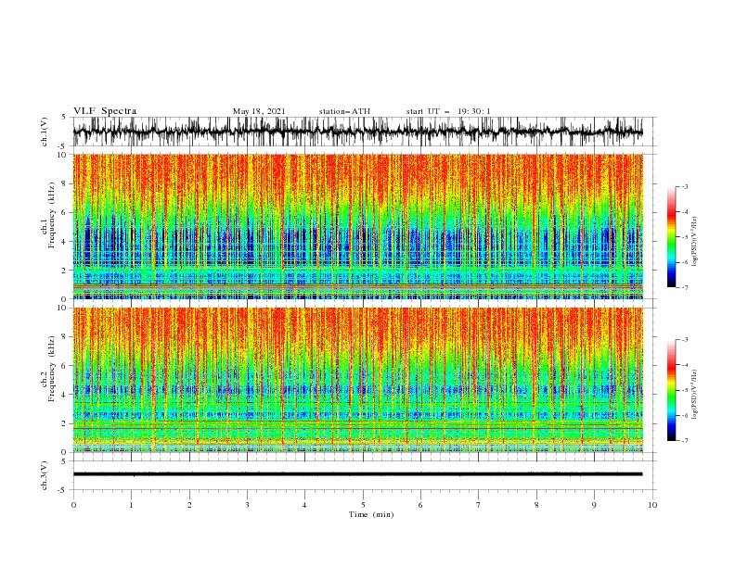Click tick label "9" on the Time (min) axis
735x567 pixels.
coord(594,505)
